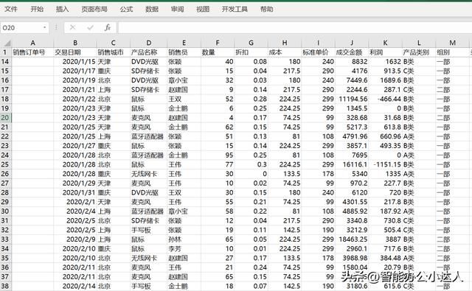Screen dimensions: 472x291
Task: Select column D header
Action: (x=149, y=43)
